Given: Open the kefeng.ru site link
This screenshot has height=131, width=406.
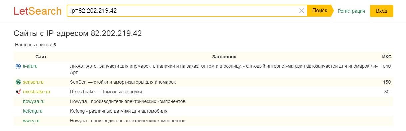Looking at the screenshot, I should tap(33, 111).
